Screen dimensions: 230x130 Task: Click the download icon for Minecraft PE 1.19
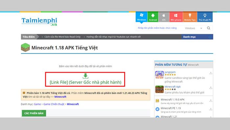coord(211,109)
